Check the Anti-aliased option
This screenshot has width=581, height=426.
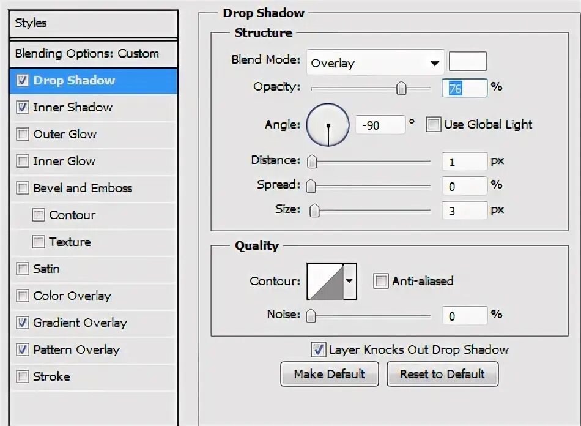pos(380,281)
